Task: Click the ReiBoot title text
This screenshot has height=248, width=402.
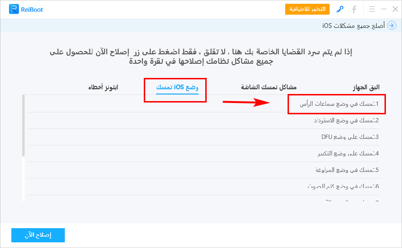Action: click(x=32, y=10)
